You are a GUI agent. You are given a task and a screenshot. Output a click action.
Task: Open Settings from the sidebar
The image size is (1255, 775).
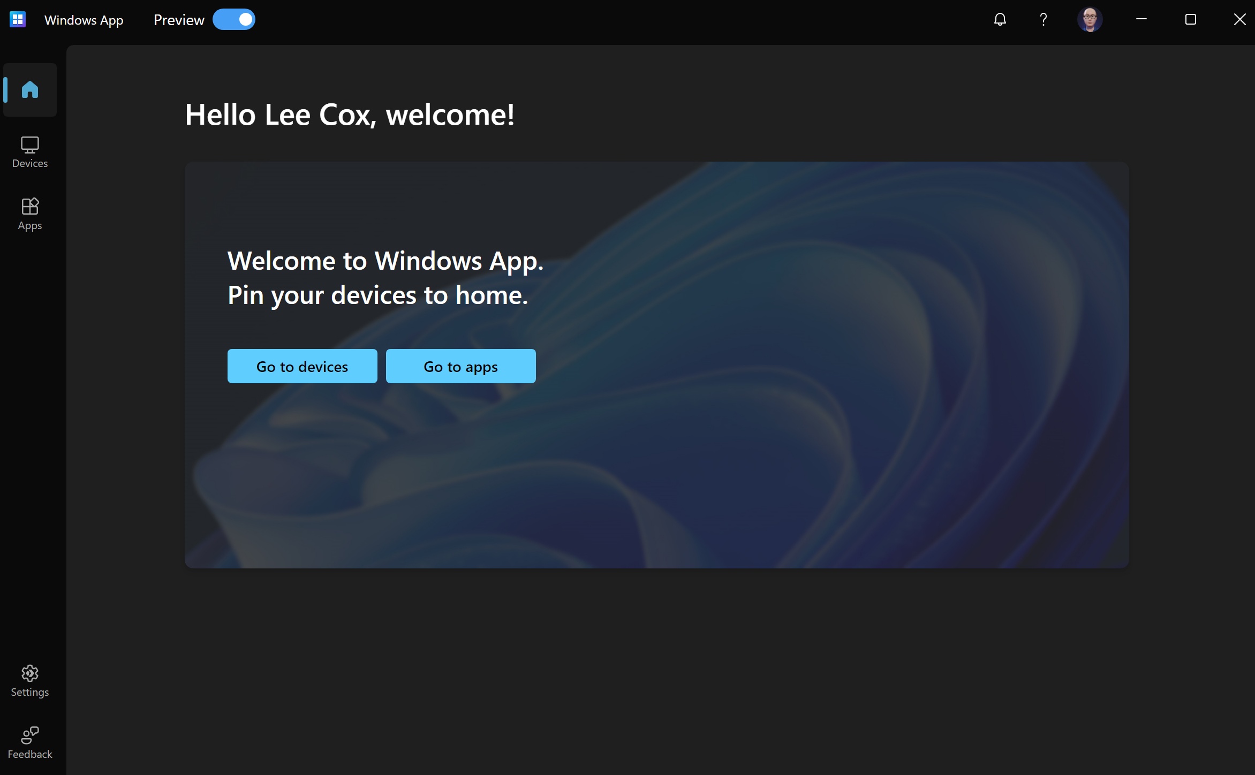(30, 681)
